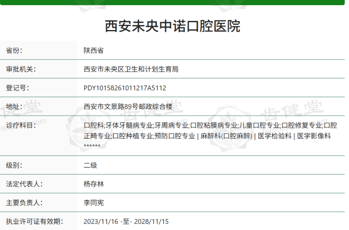The image size is (349, 230).
Task: Click the 法定代表人 label
Action: point(24,184)
